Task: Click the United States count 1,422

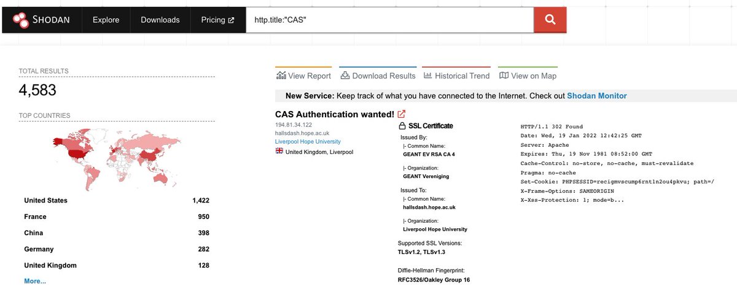Action: click(x=200, y=201)
